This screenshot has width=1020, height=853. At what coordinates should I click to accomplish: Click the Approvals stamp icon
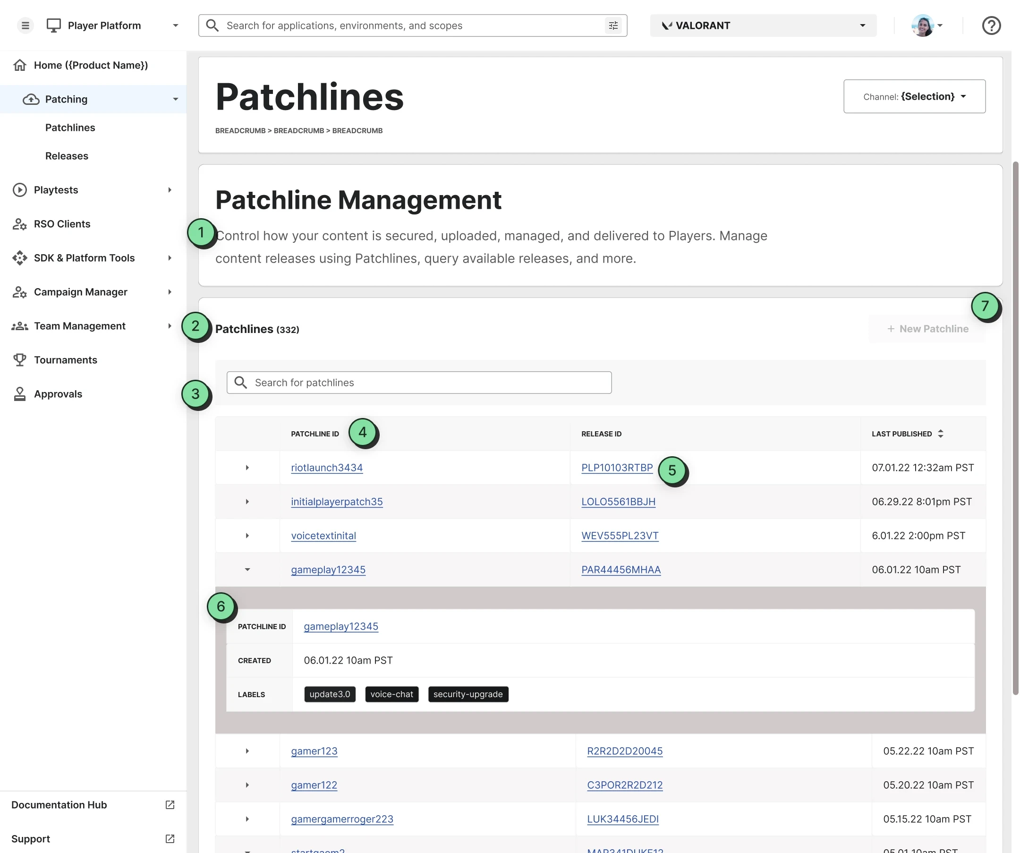tap(19, 394)
